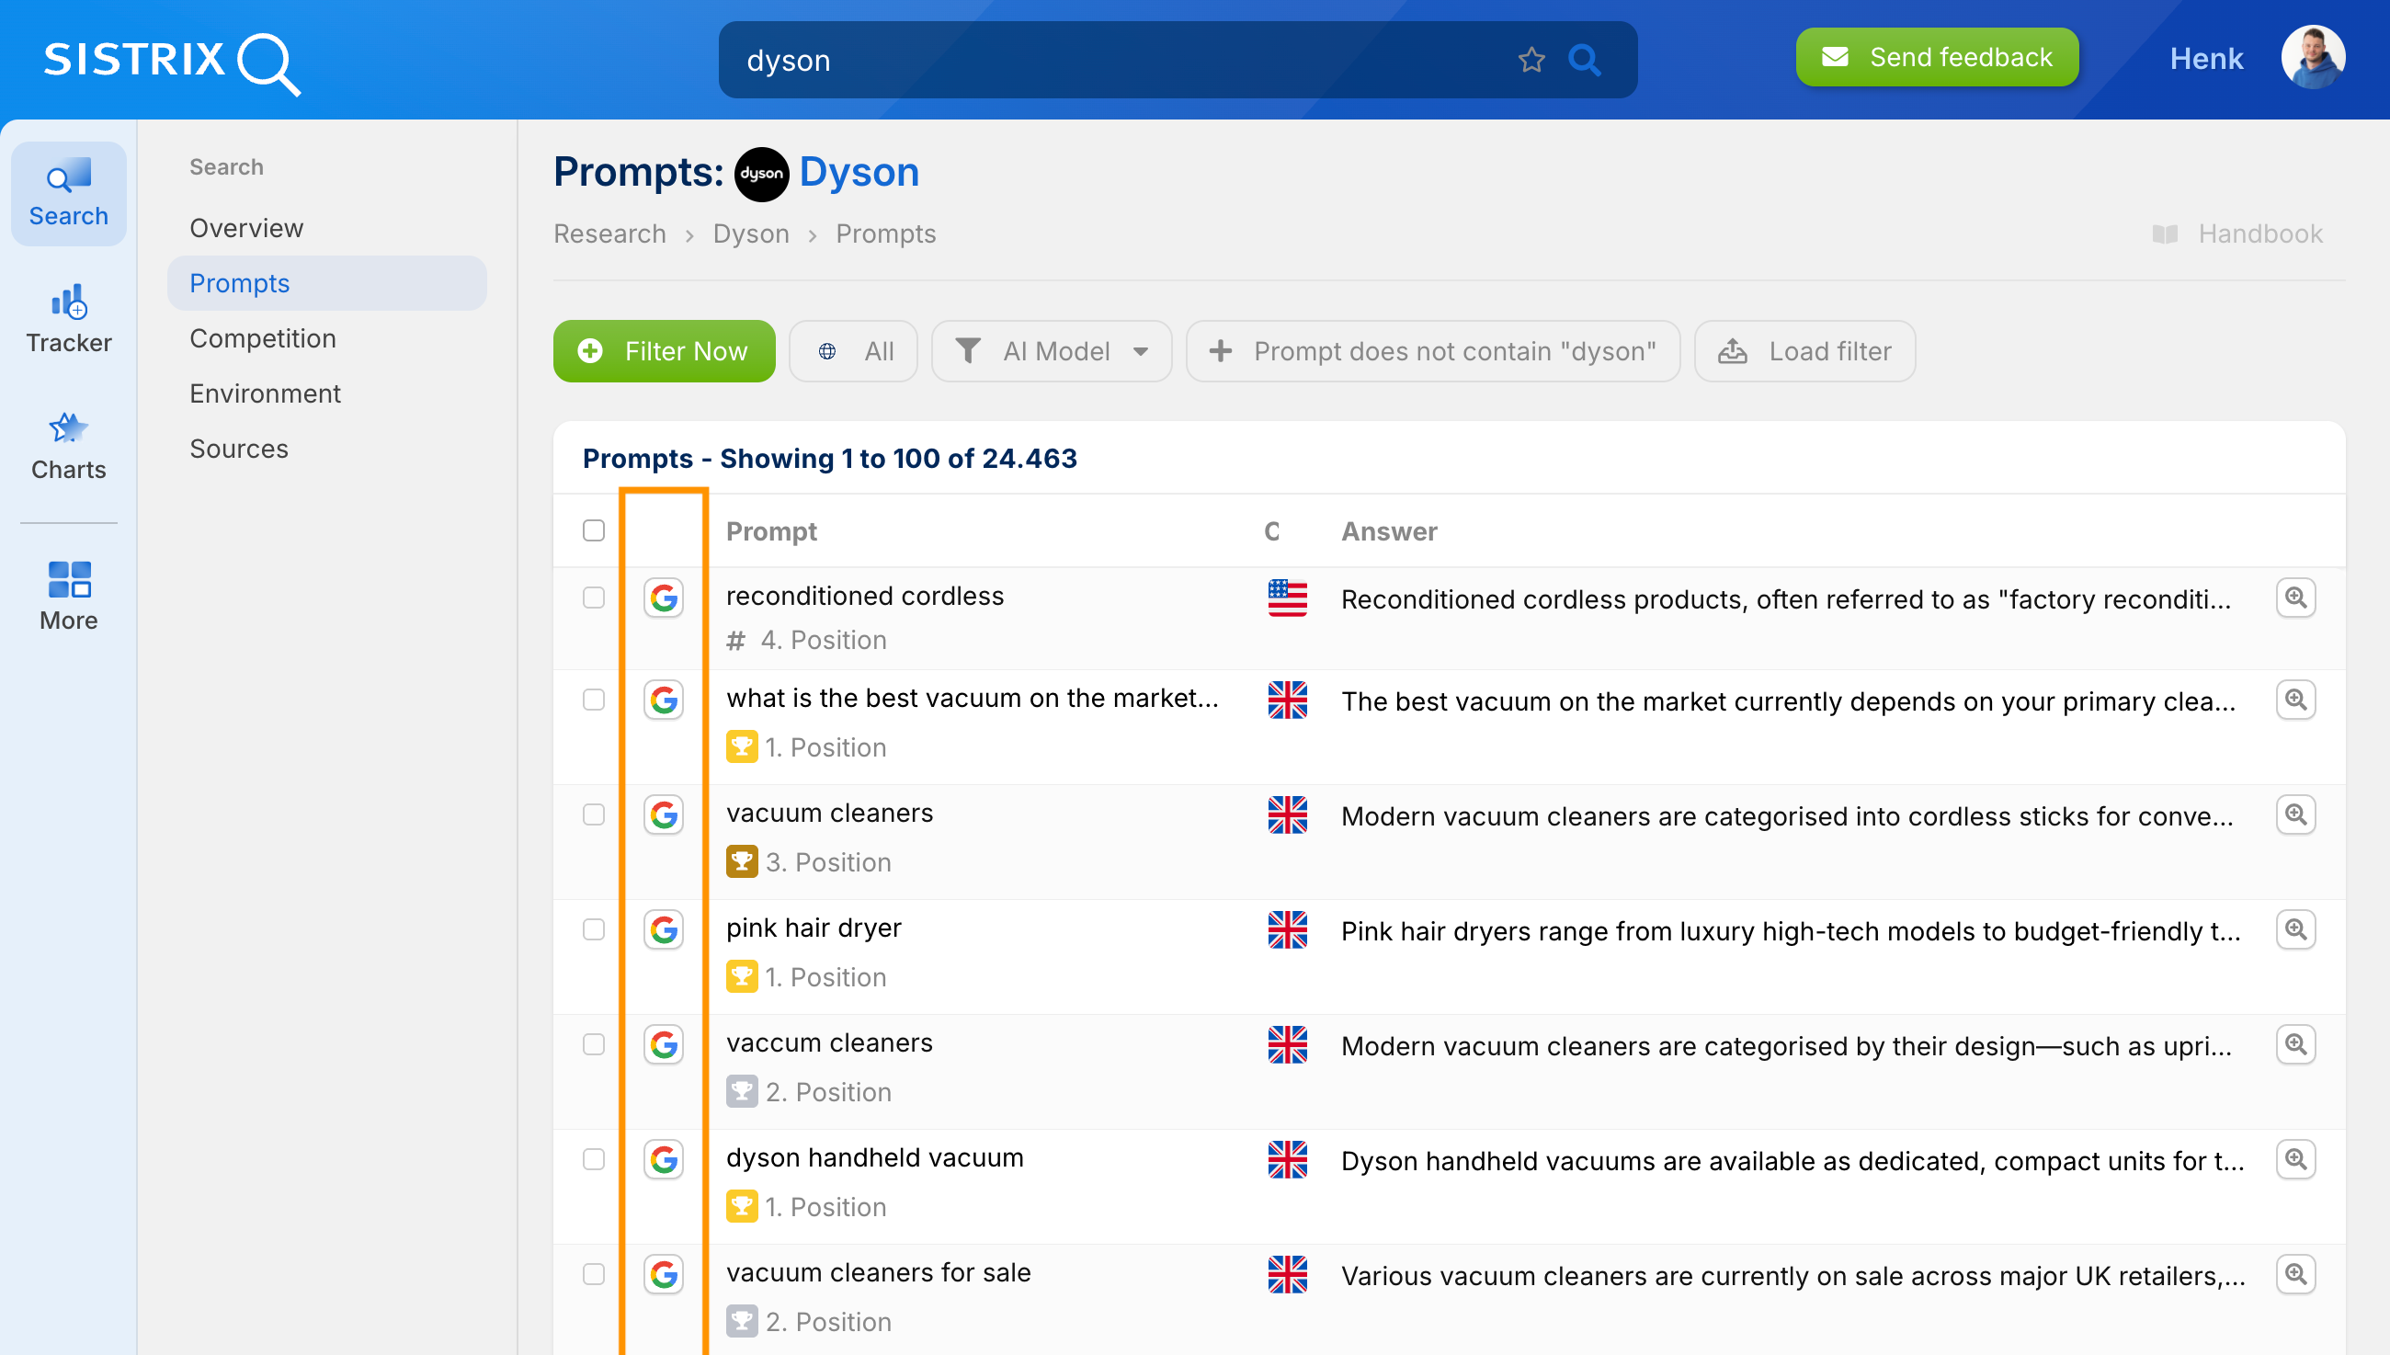Select the Search section in the sidebar
This screenshot has height=1355, width=2390.
[x=68, y=193]
